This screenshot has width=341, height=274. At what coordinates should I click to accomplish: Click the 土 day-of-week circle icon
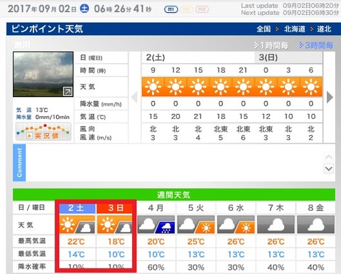click(85, 9)
